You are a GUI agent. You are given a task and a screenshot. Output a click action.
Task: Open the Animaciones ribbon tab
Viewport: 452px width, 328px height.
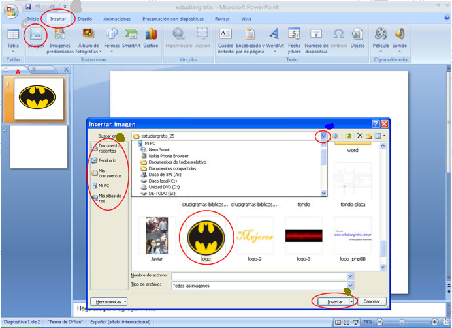(116, 19)
